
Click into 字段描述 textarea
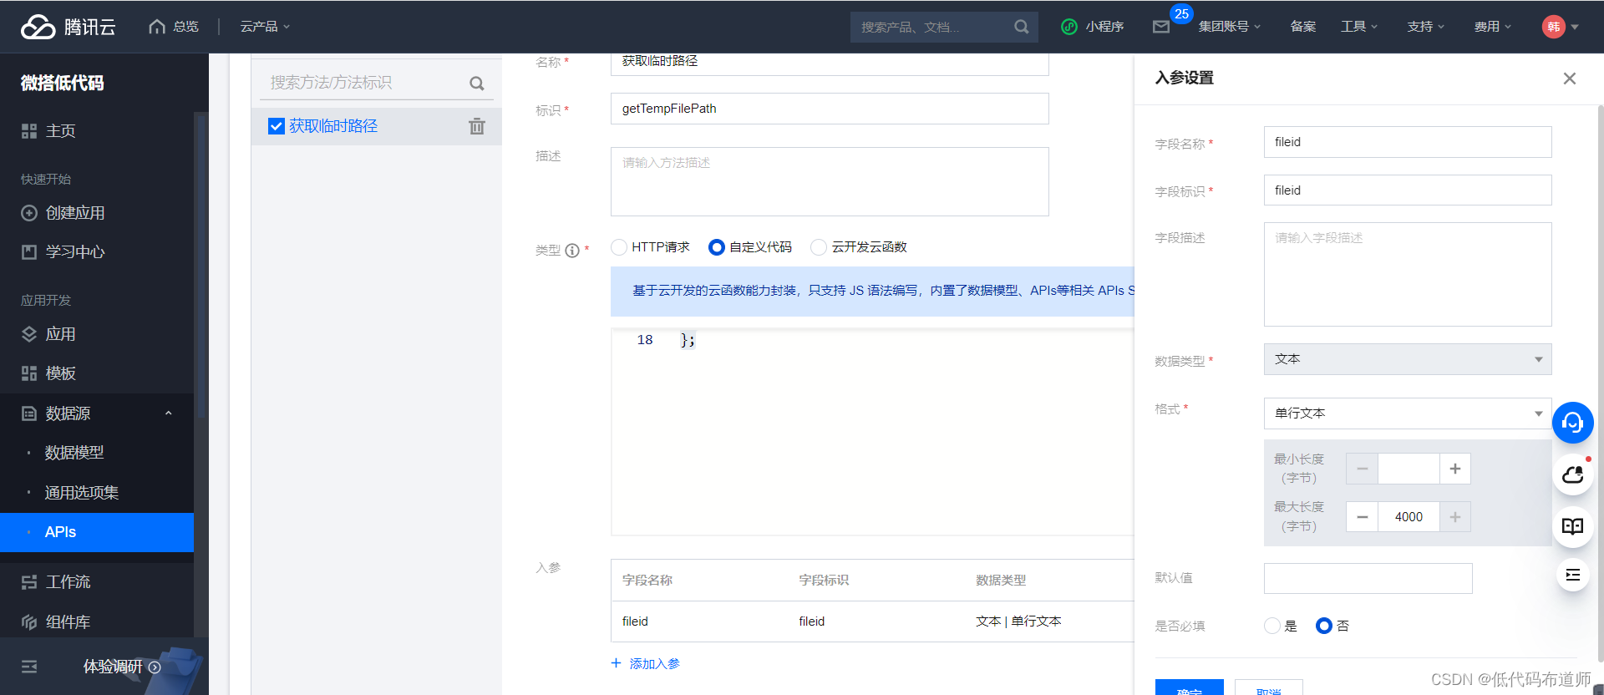tap(1408, 274)
